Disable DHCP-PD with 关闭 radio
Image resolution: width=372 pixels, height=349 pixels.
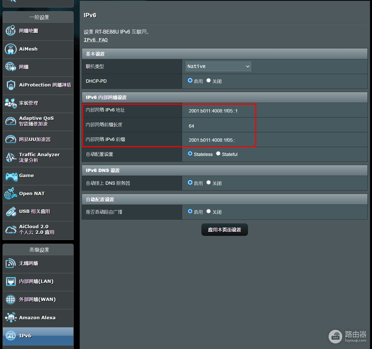(209, 81)
